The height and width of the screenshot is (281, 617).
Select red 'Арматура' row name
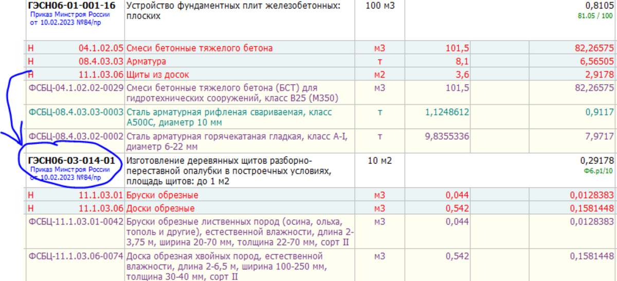tap(146, 61)
